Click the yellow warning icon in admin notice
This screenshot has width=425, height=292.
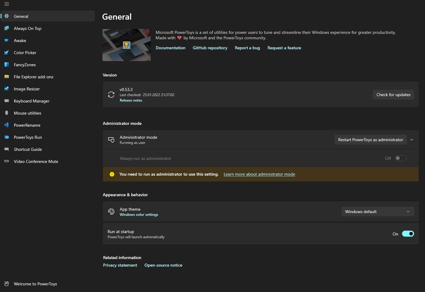click(x=112, y=174)
